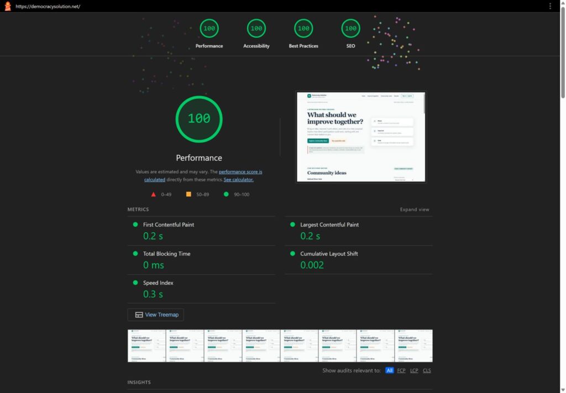This screenshot has width=566, height=393.
Task: Click the last filmstrip frame thumbnail
Action: click(413, 345)
